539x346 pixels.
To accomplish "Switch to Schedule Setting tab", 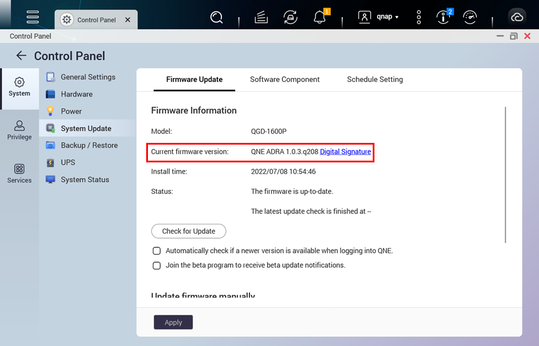I will [374, 79].
